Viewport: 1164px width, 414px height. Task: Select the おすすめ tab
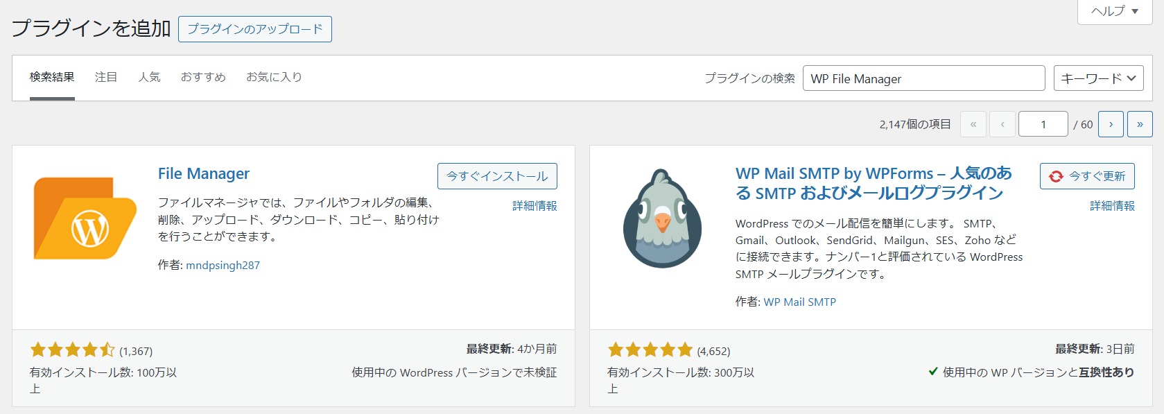pyautogui.click(x=202, y=77)
